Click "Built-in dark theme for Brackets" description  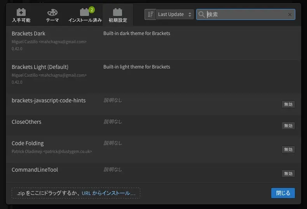[x=137, y=33]
